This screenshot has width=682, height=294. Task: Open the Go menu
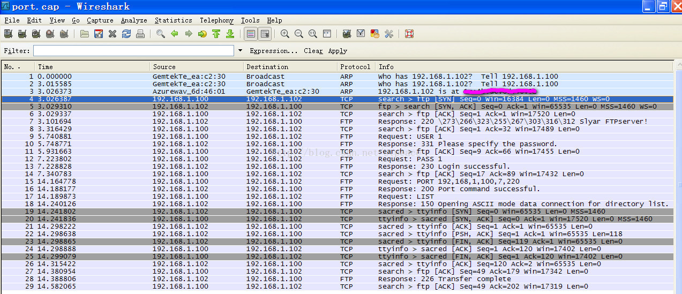click(76, 20)
